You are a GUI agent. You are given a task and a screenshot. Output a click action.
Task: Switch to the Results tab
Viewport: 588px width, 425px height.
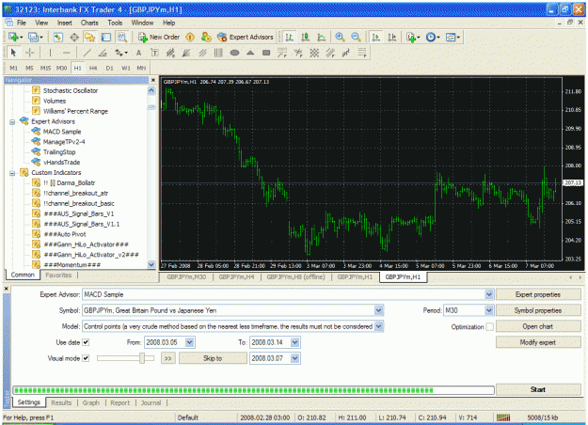(61, 402)
